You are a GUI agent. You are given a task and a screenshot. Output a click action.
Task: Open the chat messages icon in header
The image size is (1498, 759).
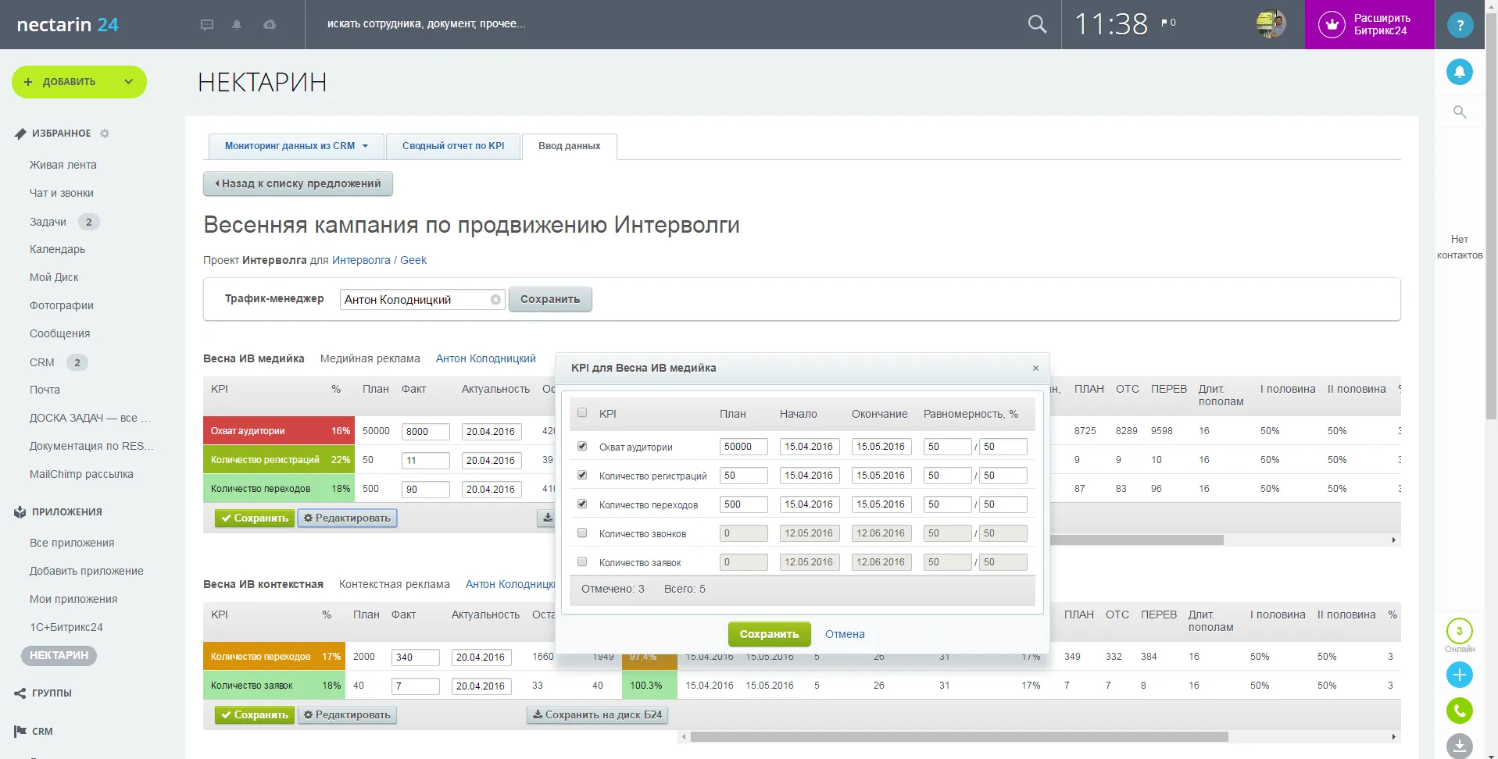click(207, 24)
